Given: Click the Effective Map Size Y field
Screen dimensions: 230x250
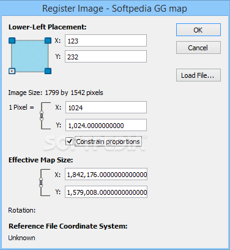Looking at the screenshot, I should click(106, 192).
